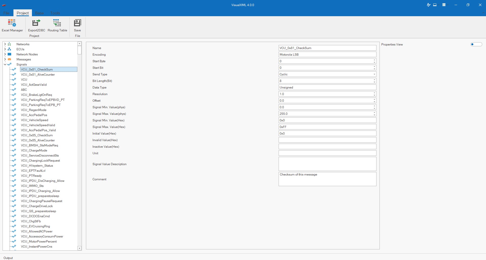486x260 pixels.
Task: Switch to the Base ribbon tab
Action: pos(39,13)
